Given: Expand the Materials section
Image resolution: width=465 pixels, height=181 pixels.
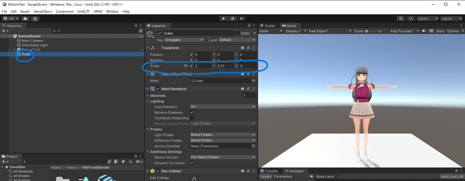Looking at the screenshot, I should pos(148,96).
